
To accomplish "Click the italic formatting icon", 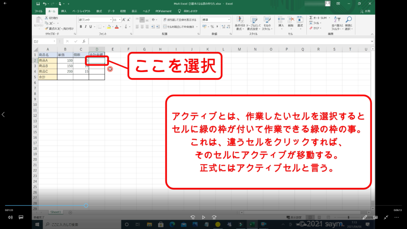I will (x=85, y=27).
